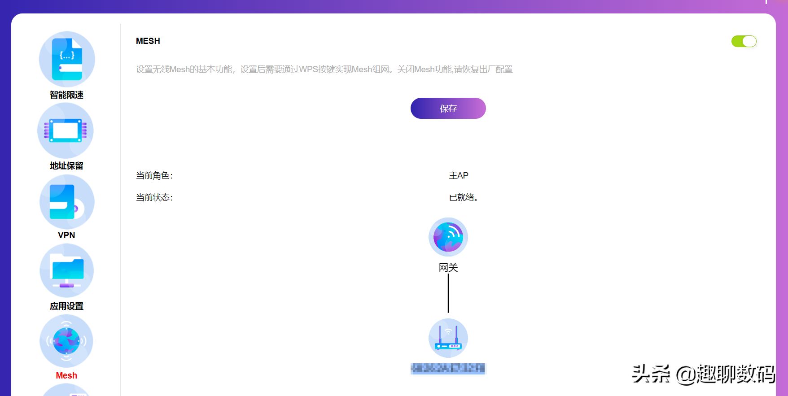Click the 网关 gateway globe icon
This screenshot has width=788, height=396.
click(x=448, y=237)
